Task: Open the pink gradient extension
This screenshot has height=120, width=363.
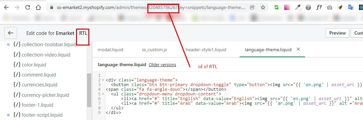Action: click(x=287, y=7)
